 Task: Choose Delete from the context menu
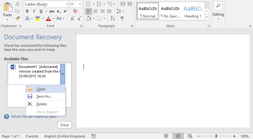pos(46,104)
